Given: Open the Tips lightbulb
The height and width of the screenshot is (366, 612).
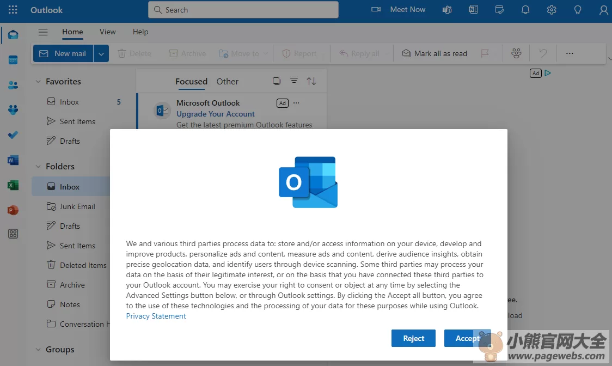Looking at the screenshot, I should [578, 10].
